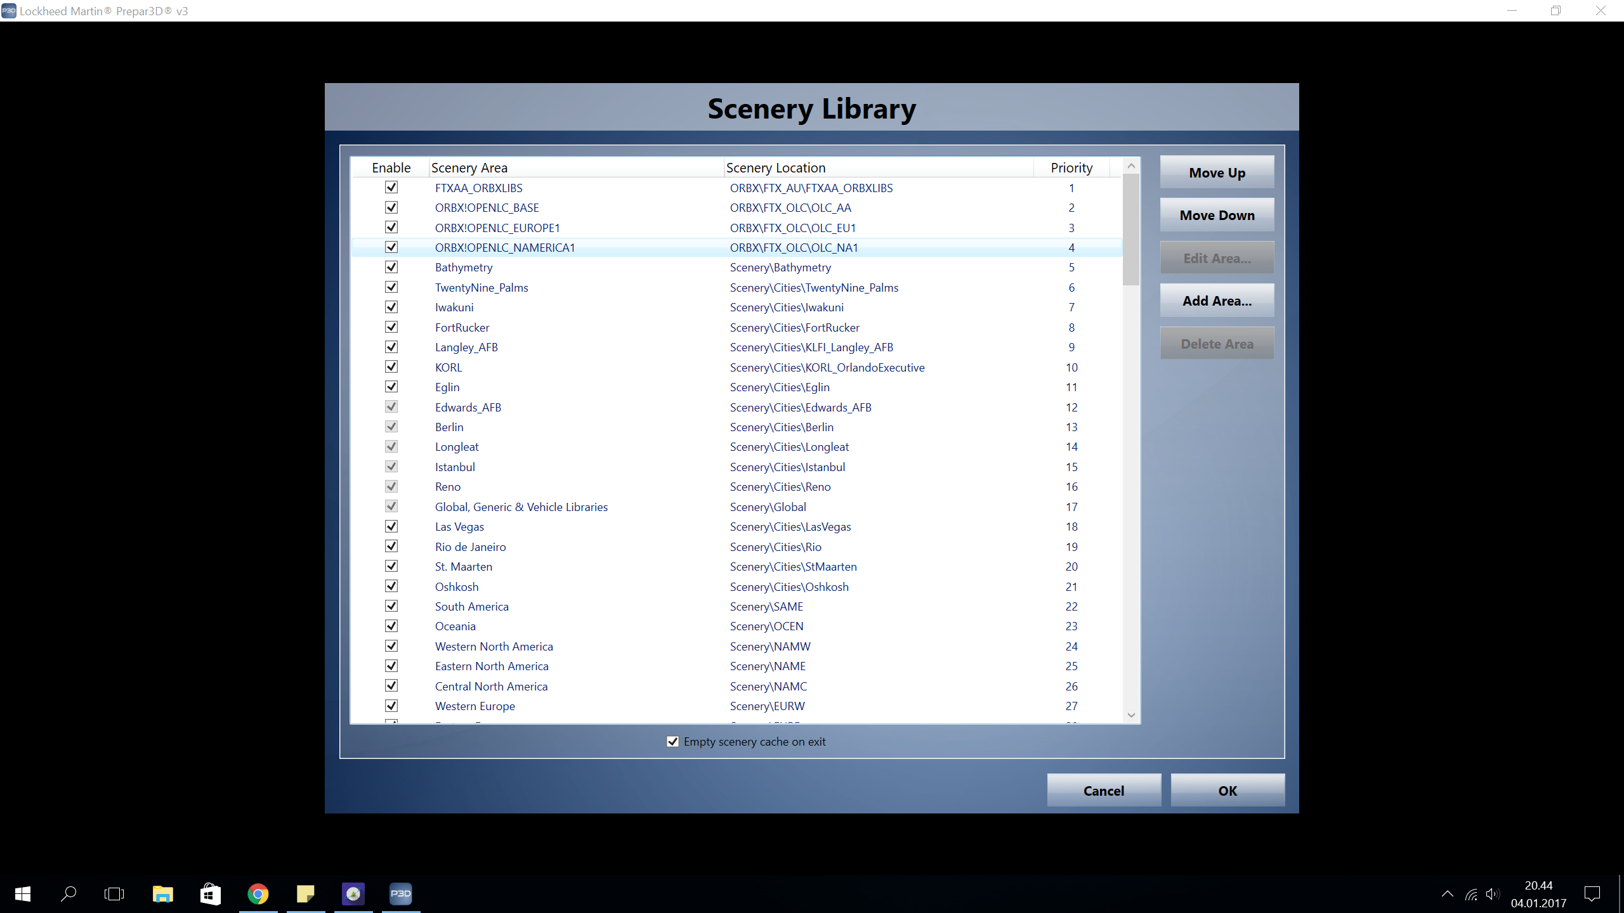Select the Reno scenery area
Screen dimensions: 1624x913
tap(737, 487)
